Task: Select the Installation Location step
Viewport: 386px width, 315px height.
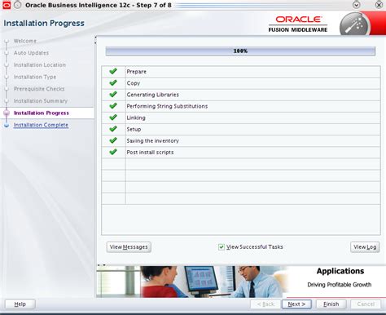Action: 40,64
